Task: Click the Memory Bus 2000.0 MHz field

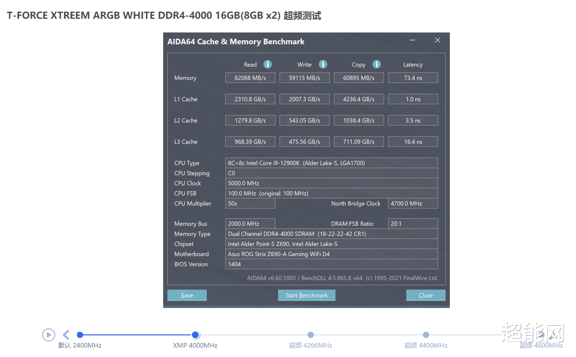Action: [x=250, y=224]
